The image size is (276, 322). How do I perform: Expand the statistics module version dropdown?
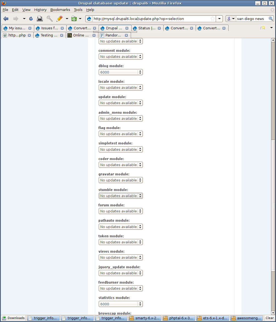click(121, 304)
